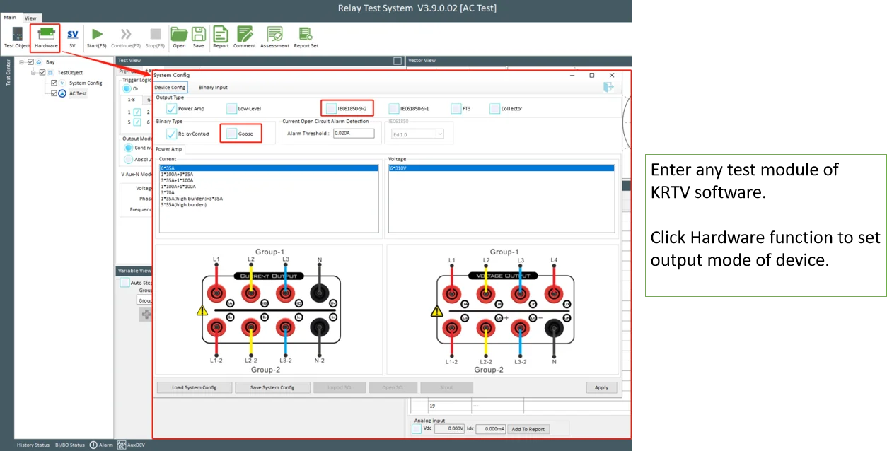This screenshot has width=887, height=451.
Task: Click the Save System Config button
Action: 273,387
